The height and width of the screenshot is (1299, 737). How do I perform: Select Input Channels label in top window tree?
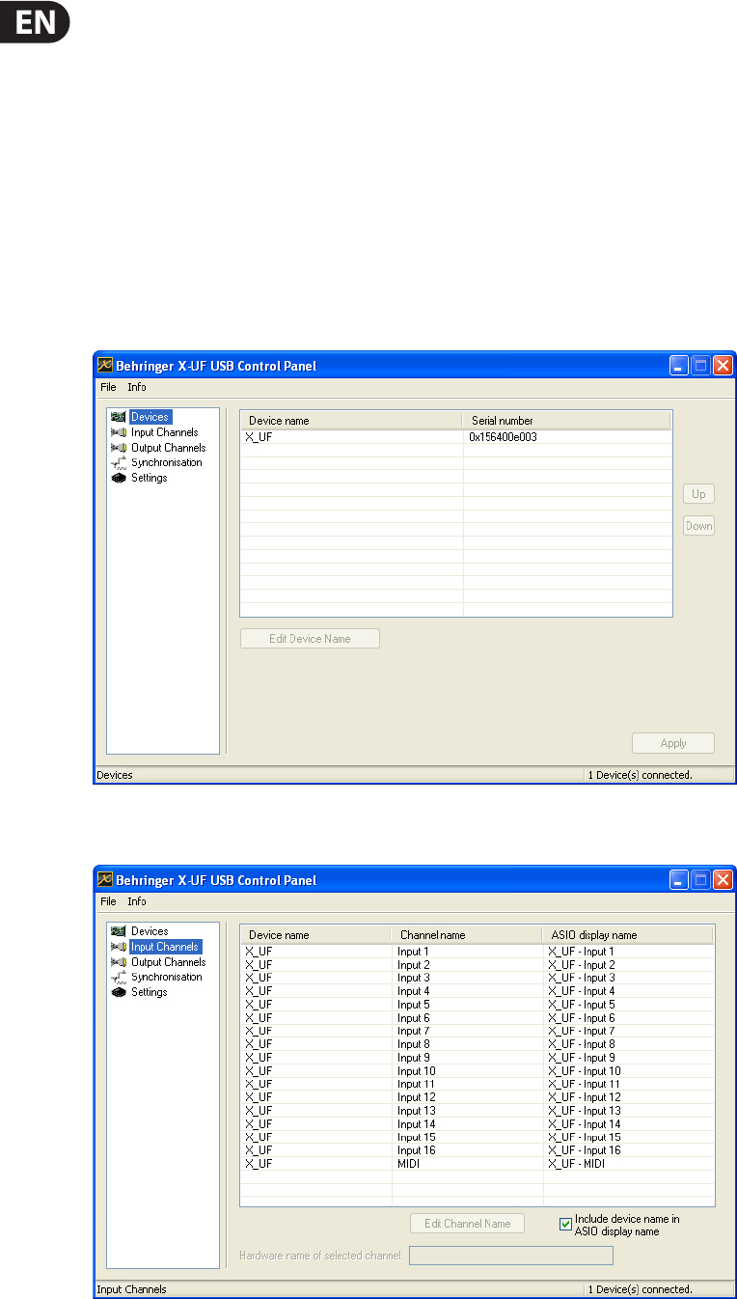165,432
